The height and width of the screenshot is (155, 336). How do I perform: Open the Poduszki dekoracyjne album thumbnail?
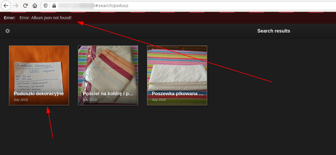coord(39,75)
